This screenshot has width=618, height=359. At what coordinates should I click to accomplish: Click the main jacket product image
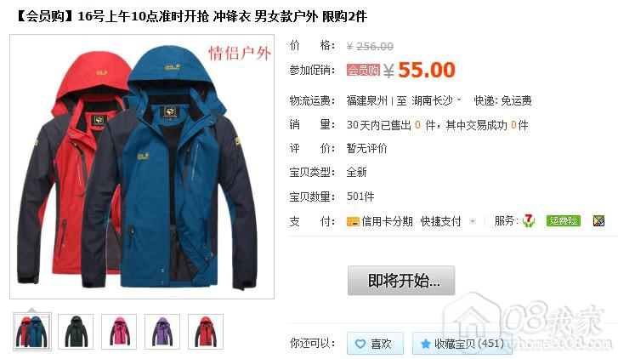(142, 167)
